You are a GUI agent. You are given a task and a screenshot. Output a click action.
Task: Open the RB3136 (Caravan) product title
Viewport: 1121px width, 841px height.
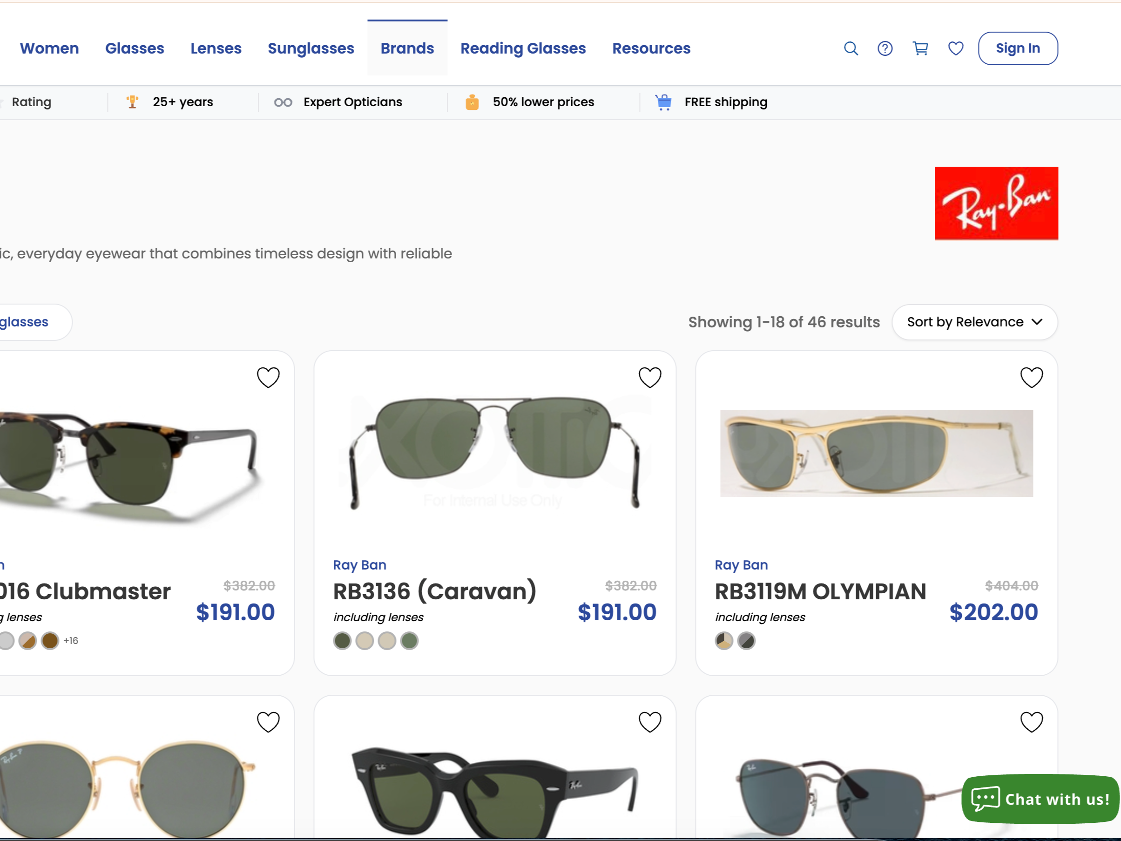click(434, 591)
